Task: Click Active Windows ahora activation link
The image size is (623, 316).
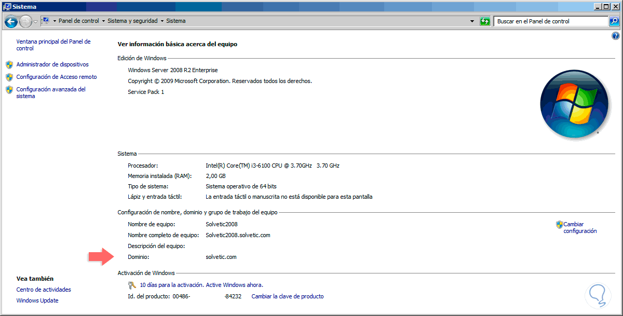Action: pos(234,285)
